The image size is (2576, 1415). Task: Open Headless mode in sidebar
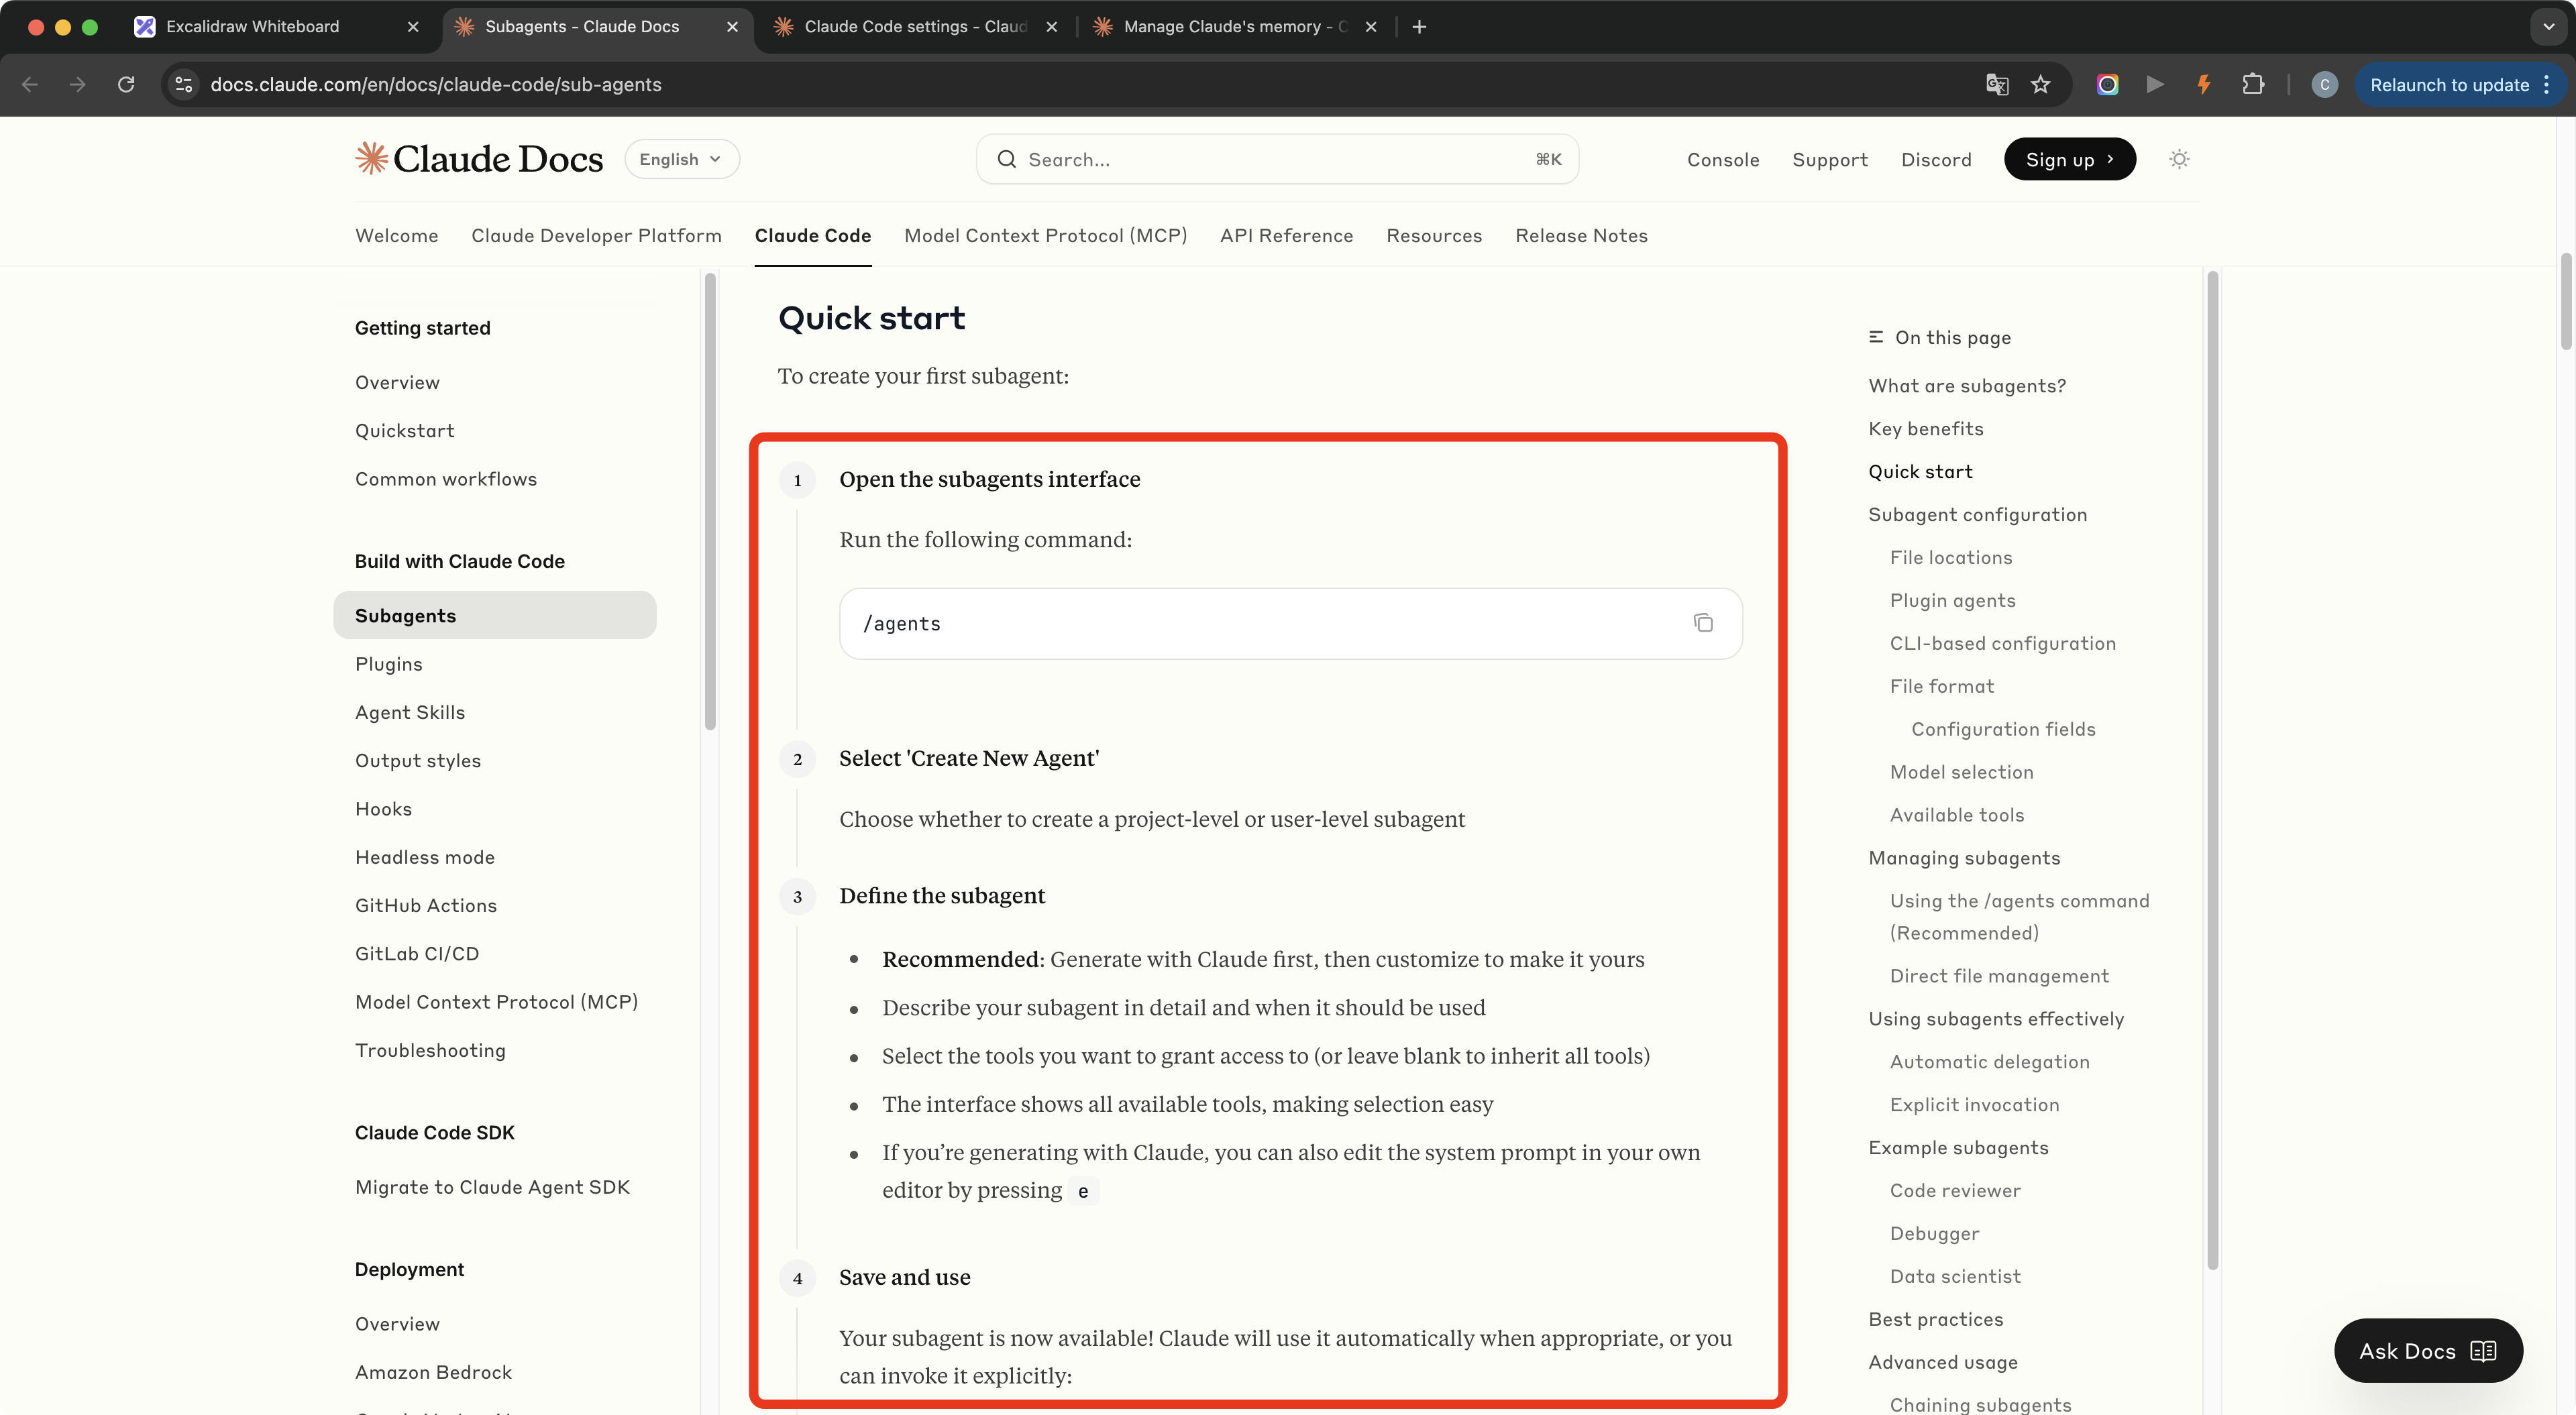pyautogui.click(x=424, y=857)
